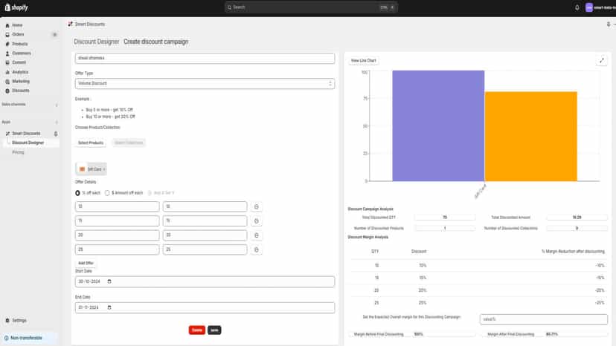Open the Pricing sidebar item
Viewport: 616px width, 346px height.
pyautogui.click(x=18, y=152)
